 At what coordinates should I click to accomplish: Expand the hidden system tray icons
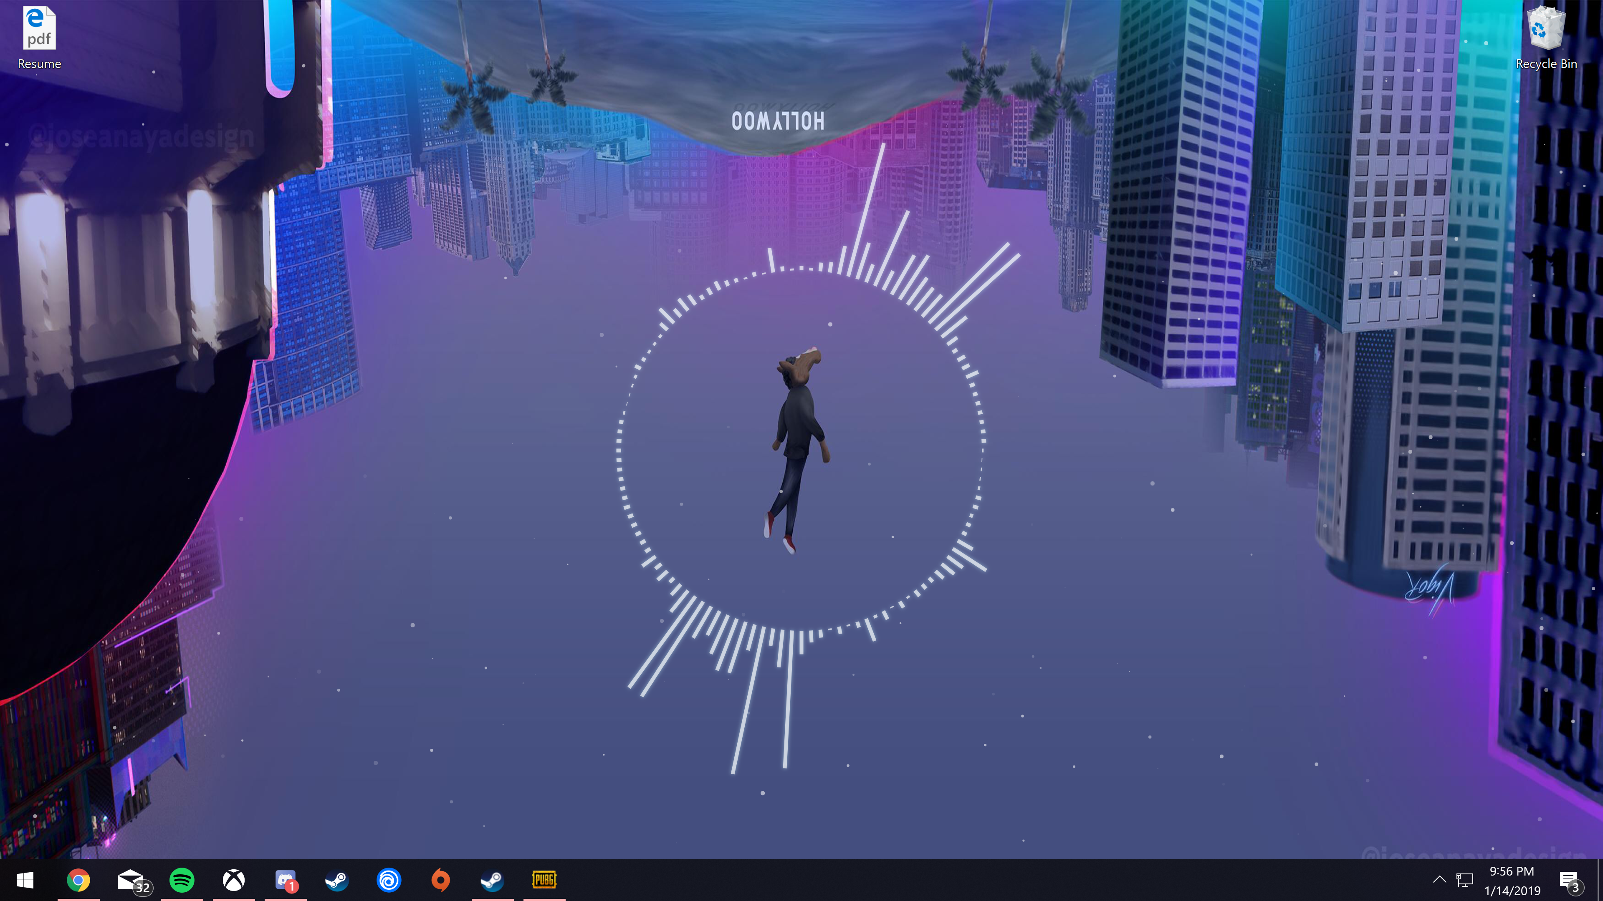click(x=1439, y=880)
